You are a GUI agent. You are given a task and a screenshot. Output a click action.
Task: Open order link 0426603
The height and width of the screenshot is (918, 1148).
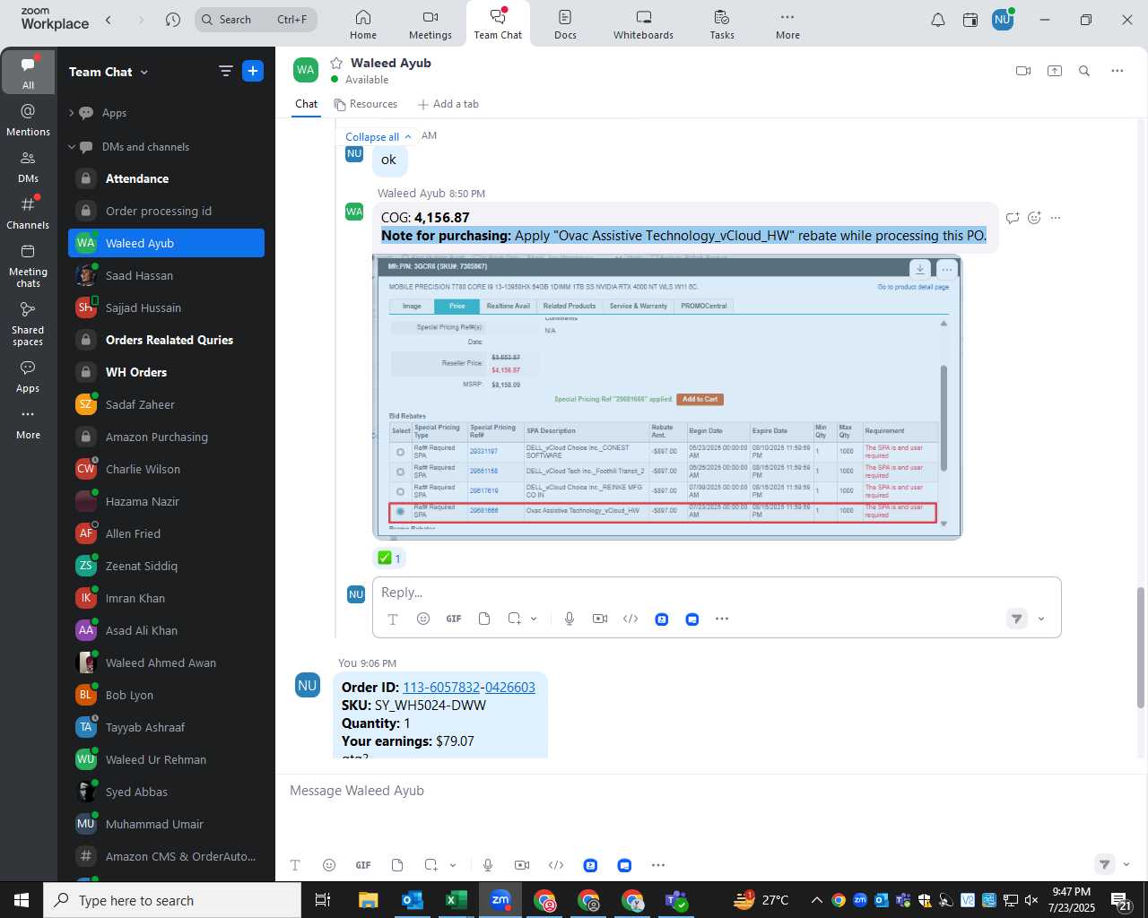pos(510,688)
